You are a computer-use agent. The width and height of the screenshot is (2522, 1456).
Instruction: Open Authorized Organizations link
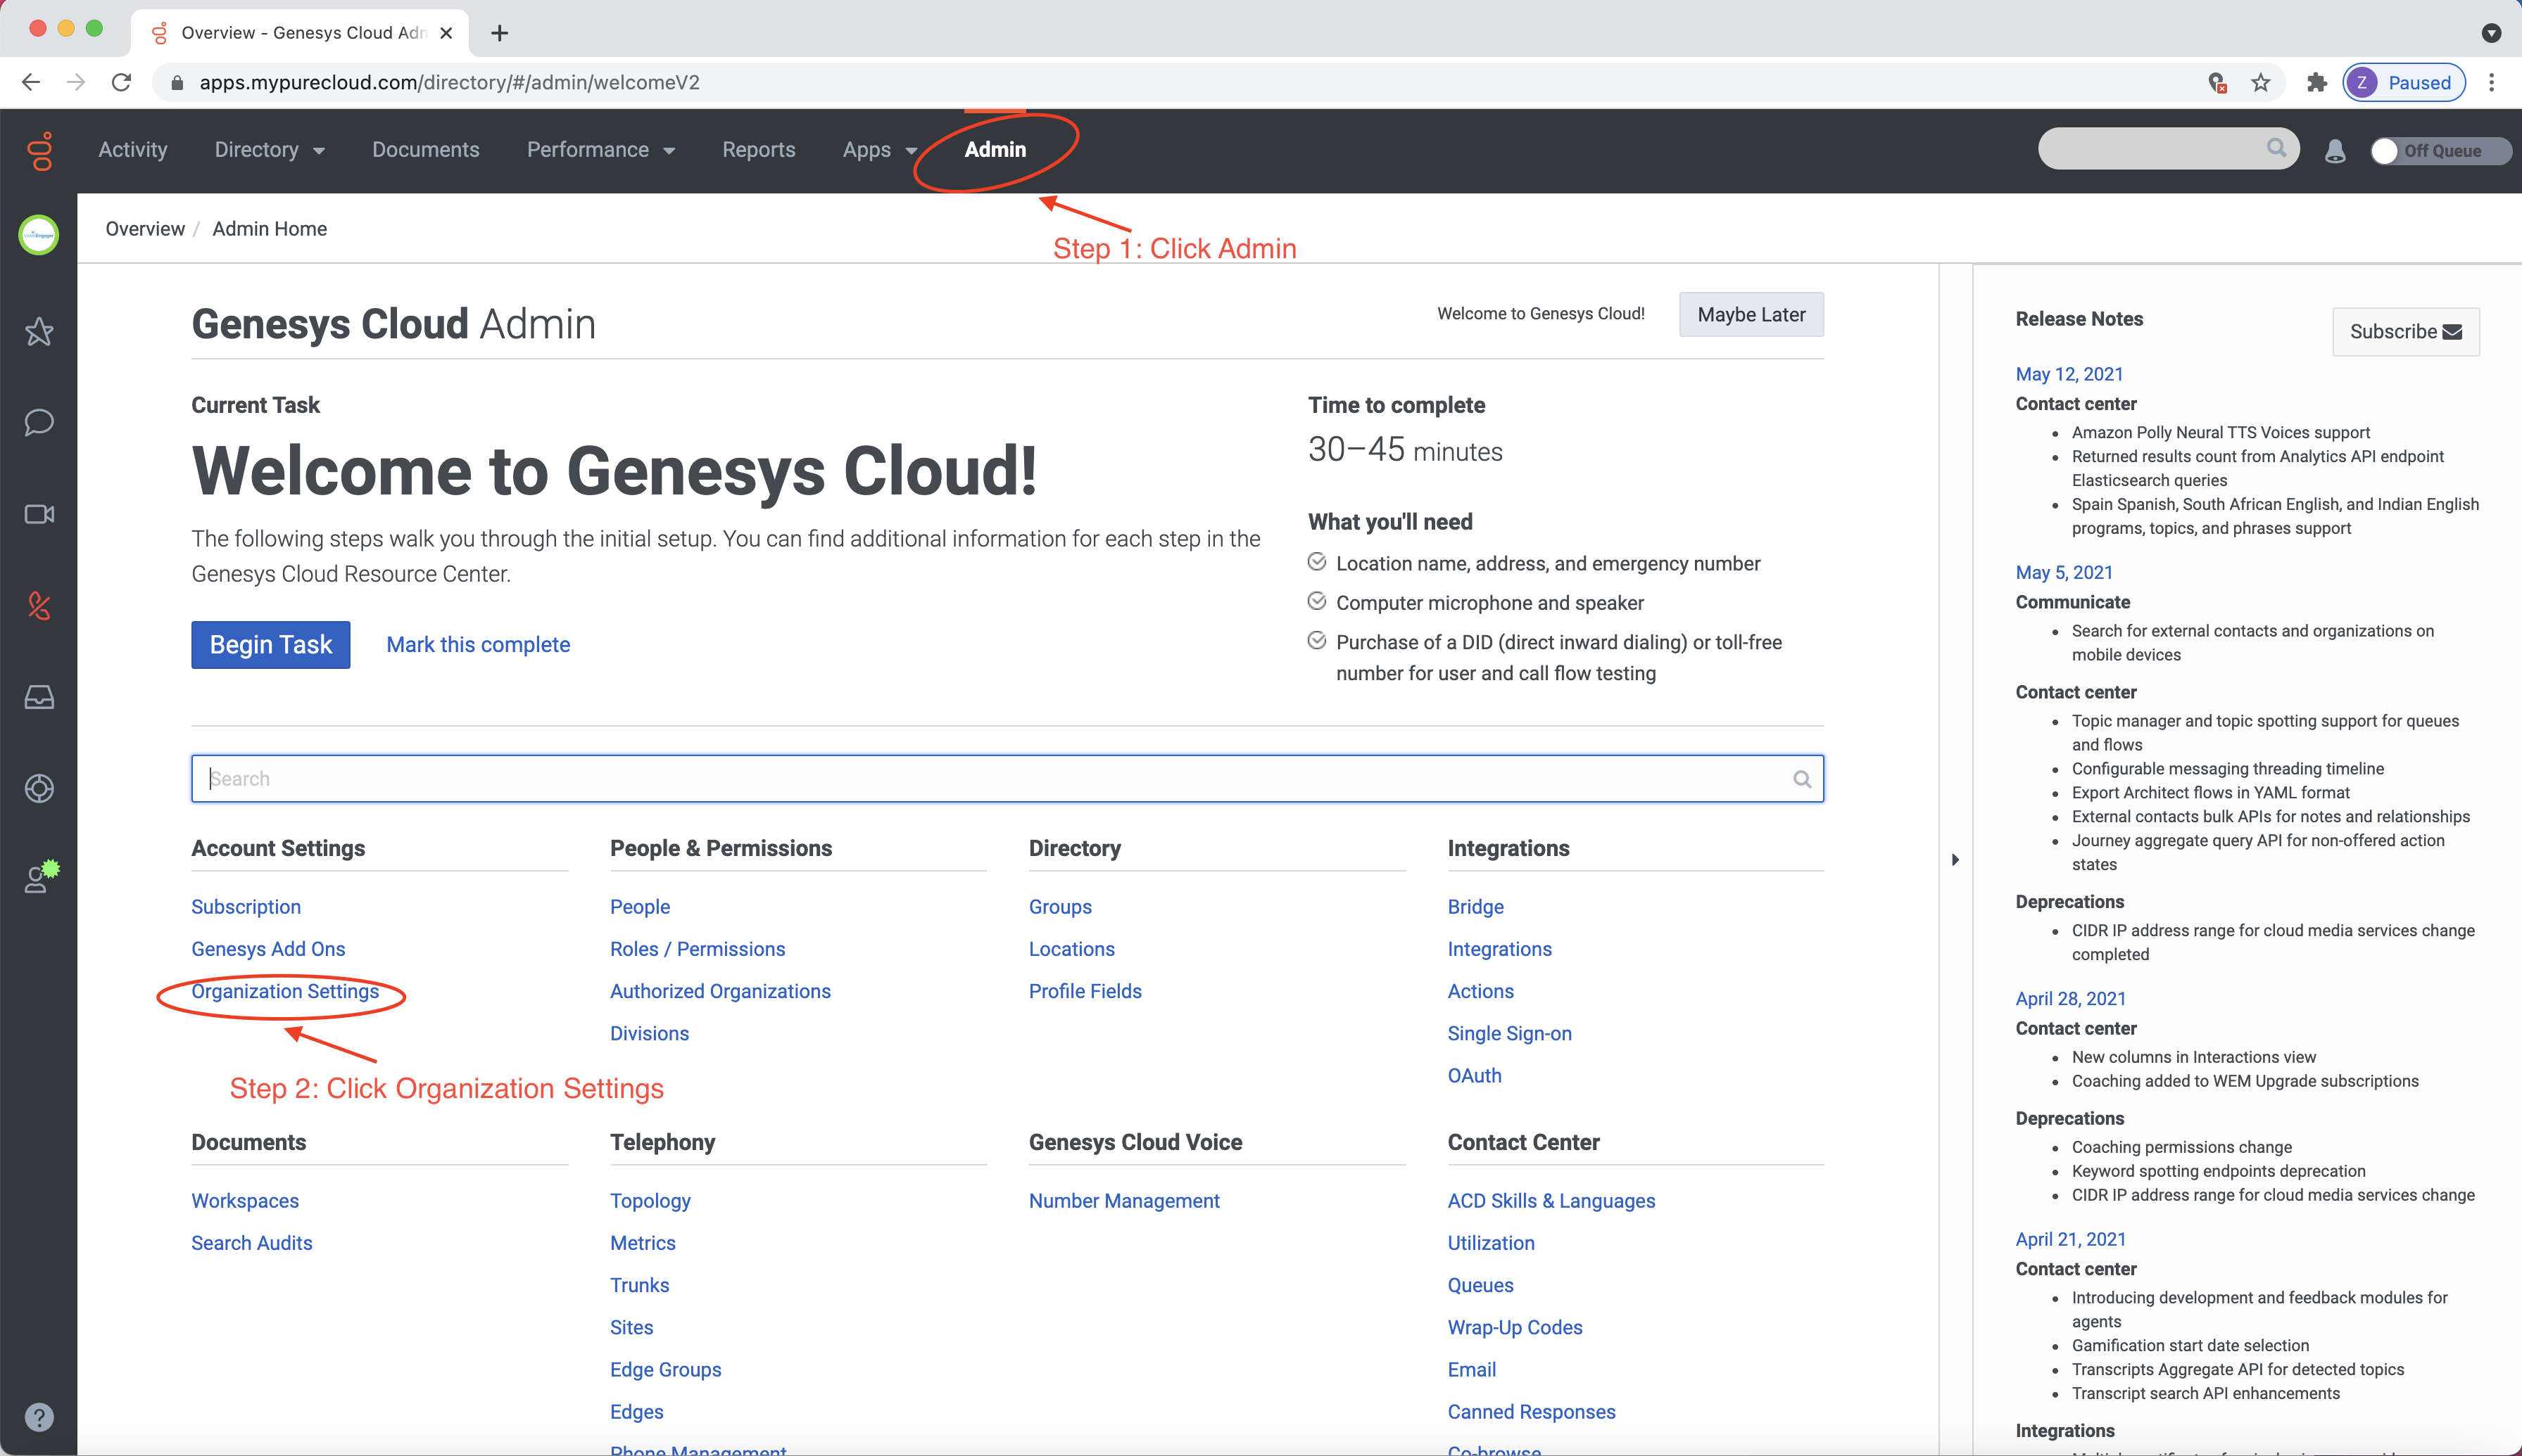click(720, 991)
